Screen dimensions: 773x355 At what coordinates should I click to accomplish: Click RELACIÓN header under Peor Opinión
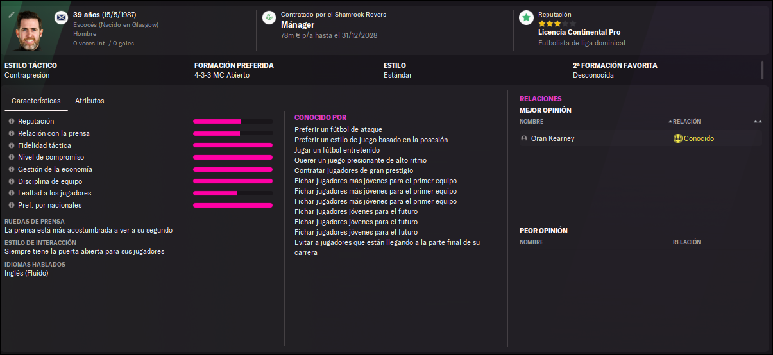click(686, 242)
